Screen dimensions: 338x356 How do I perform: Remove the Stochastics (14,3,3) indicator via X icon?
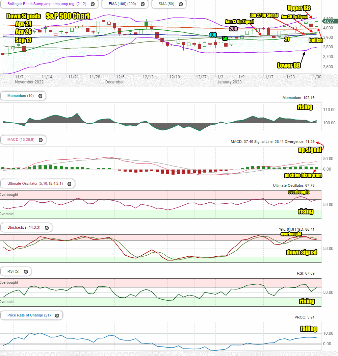(47, 228)
